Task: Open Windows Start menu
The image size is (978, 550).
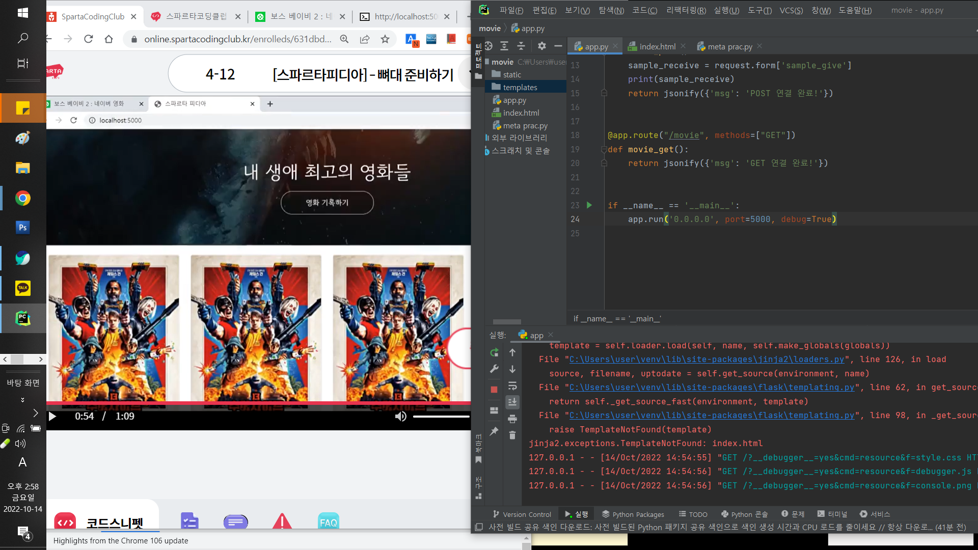Action: tap(23, 13)
